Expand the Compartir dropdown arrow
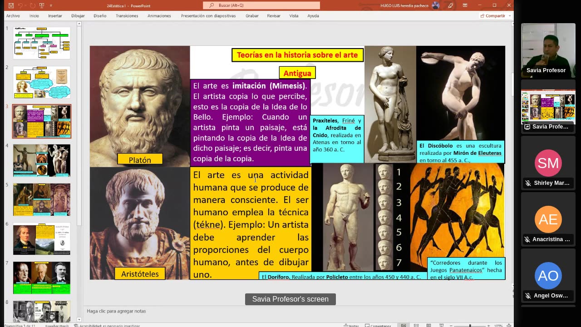 tap(510, 16)
